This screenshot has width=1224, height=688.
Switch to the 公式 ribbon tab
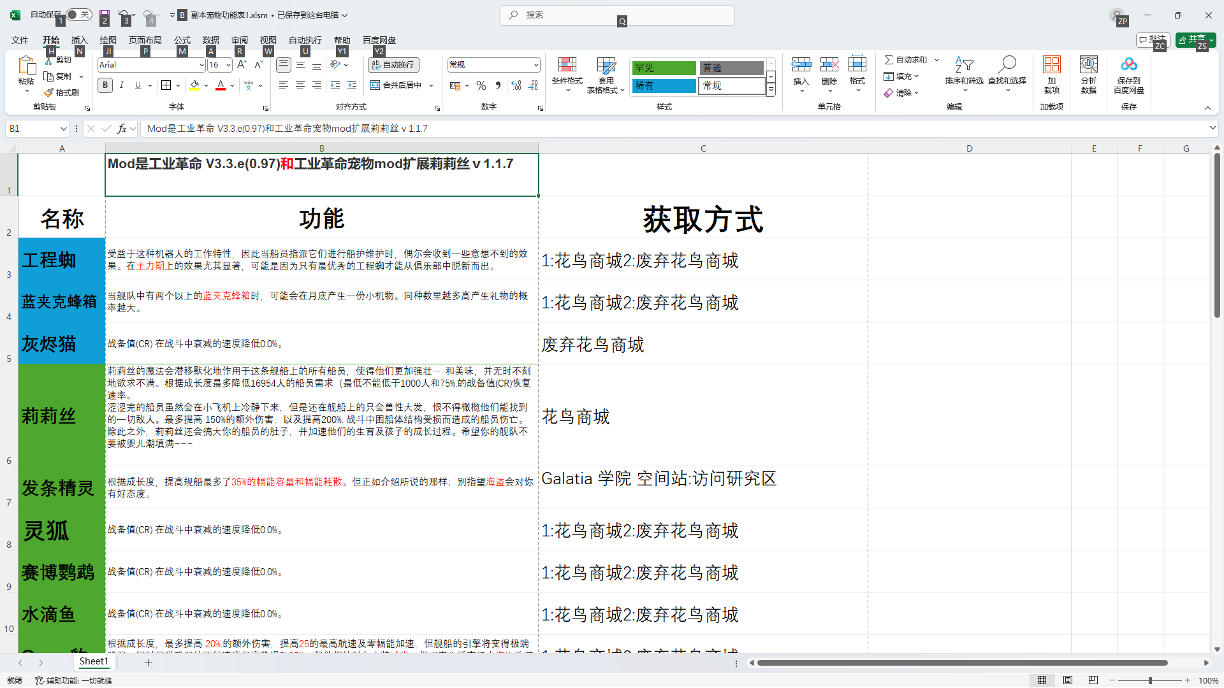pyautogui.click(x=182, y=40)
